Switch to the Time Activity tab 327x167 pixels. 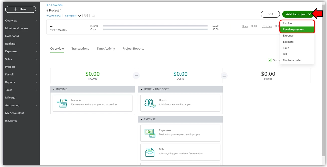click(x=106, y=49)
